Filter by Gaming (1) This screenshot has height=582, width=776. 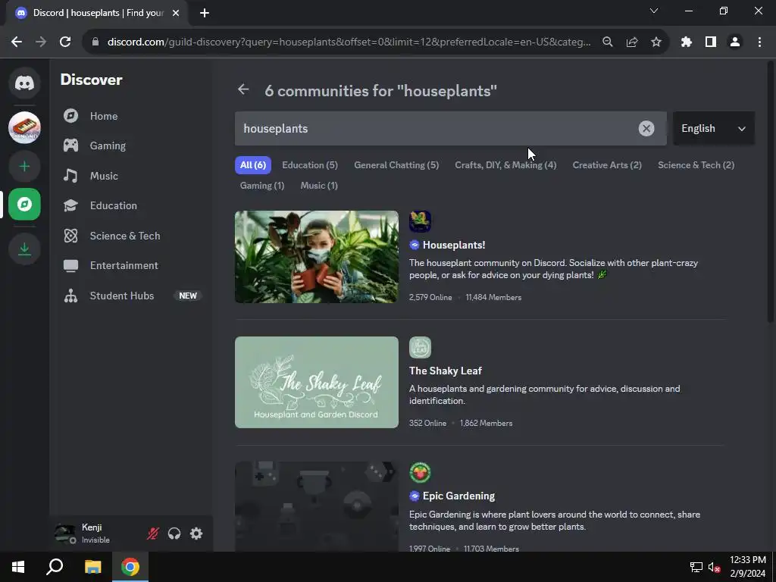tap(261, 186)
